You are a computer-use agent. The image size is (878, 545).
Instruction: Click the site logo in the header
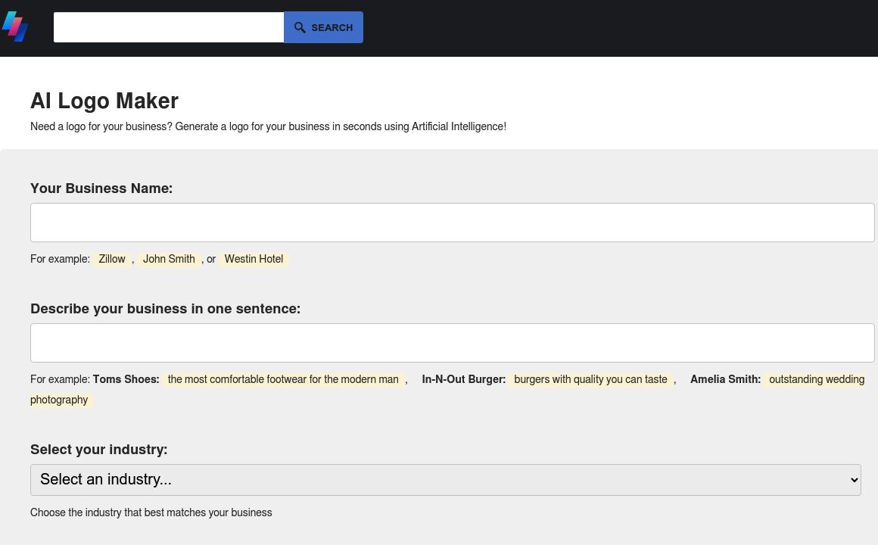[15, 27]
